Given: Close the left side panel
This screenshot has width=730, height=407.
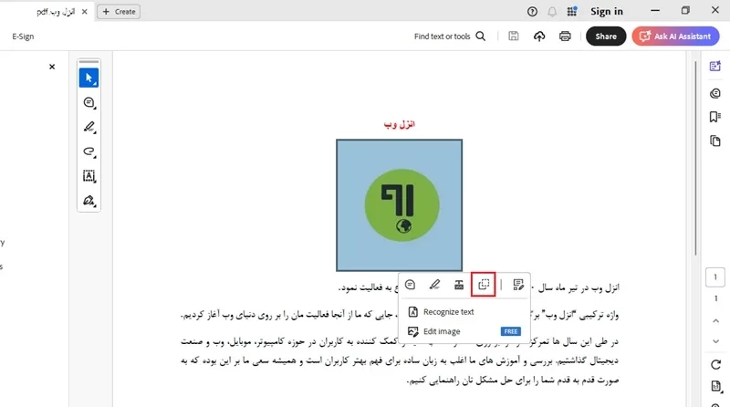Looking at the screenshot, I should (52, 67).
